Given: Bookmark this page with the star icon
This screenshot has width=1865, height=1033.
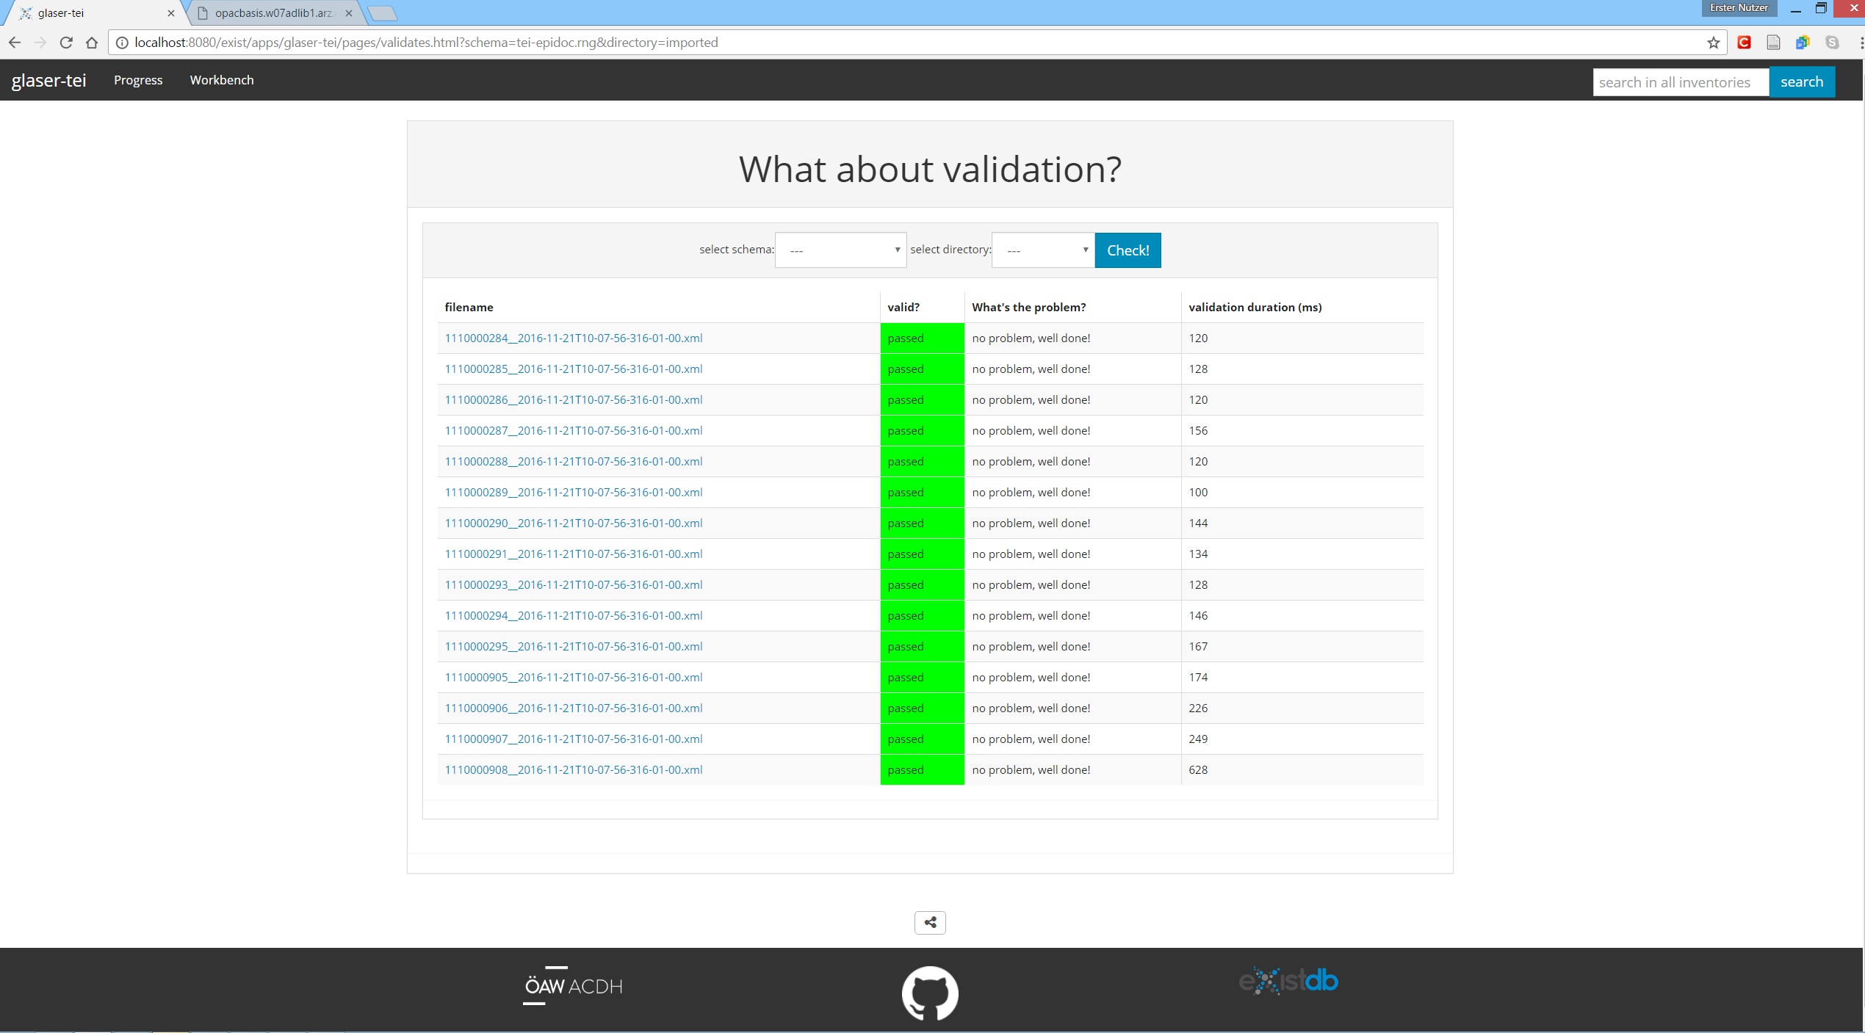Looking at the screenshot, I should click(1713, 43).
